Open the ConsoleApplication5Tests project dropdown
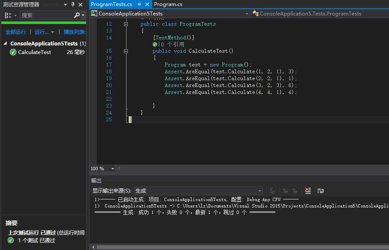This screenshot has height=250, width=389. [x=247, y=14]
